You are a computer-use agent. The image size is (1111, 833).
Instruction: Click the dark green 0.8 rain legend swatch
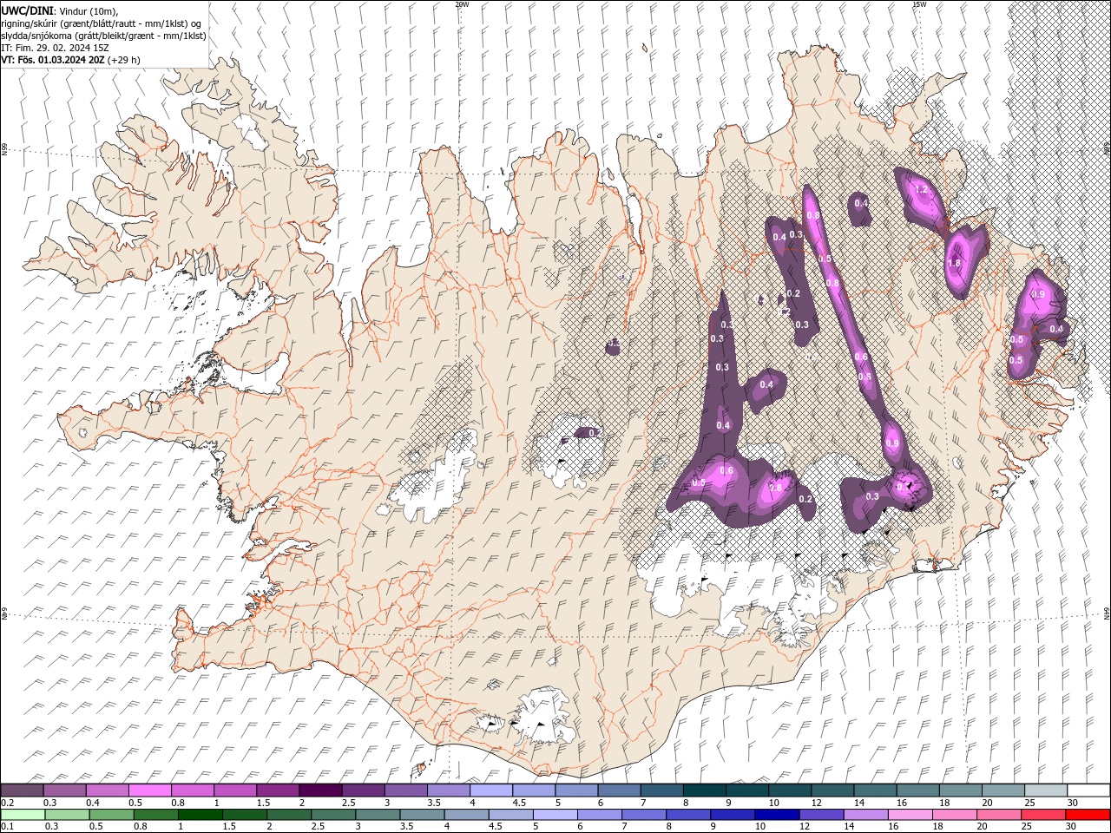pyautogui.click(x=154, y=815)
